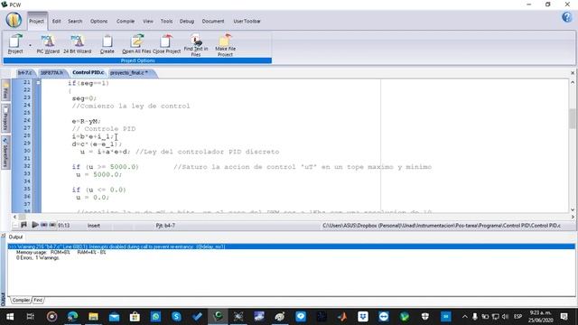Open the View ribbon tab

click(148, 21)
